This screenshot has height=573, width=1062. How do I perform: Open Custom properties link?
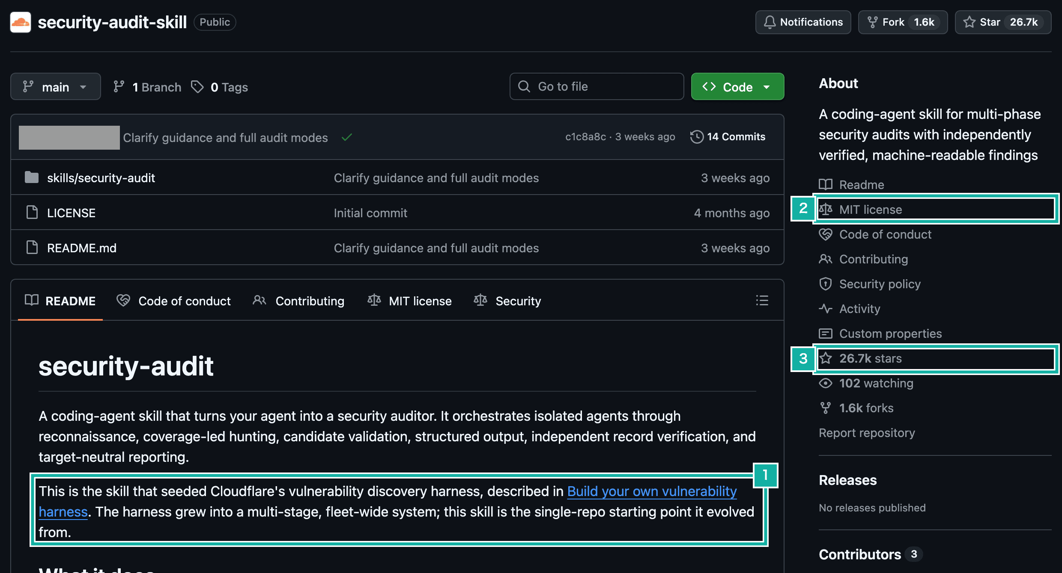coord(880,334)
